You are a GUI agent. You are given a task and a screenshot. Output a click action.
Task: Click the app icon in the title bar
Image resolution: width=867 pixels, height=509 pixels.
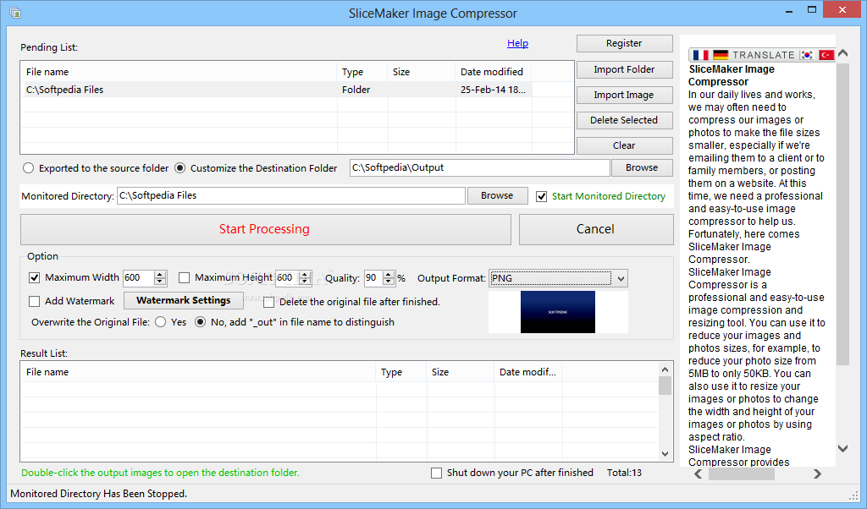pos(15,13)
